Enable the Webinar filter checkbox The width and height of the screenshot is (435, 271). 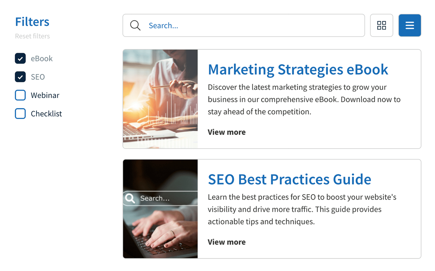pos(20,95)
